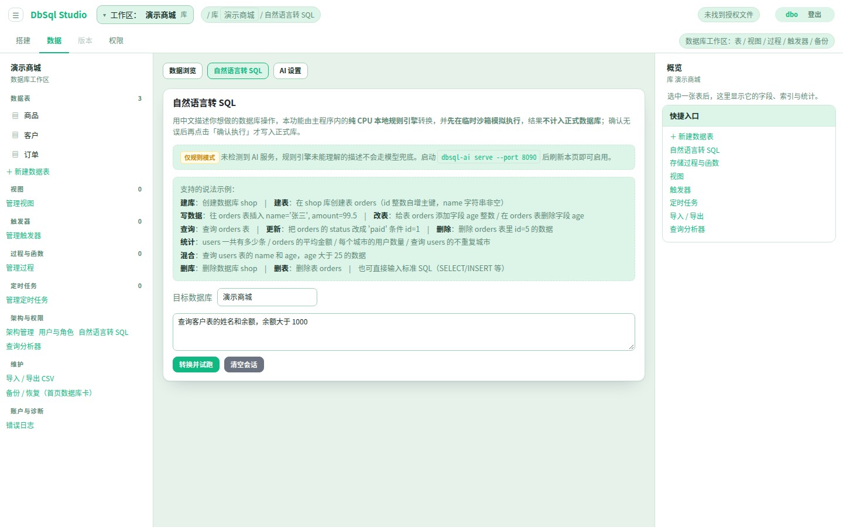Switch to the 权限 top tab

click(116, 40)
